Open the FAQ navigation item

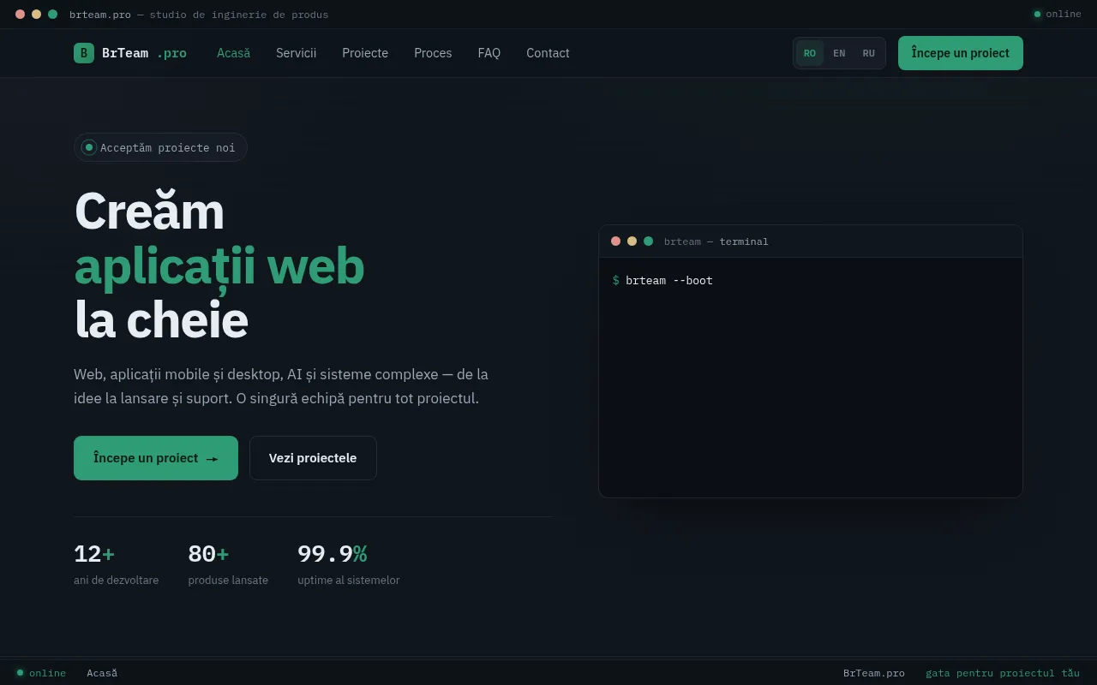click(489, 53)
